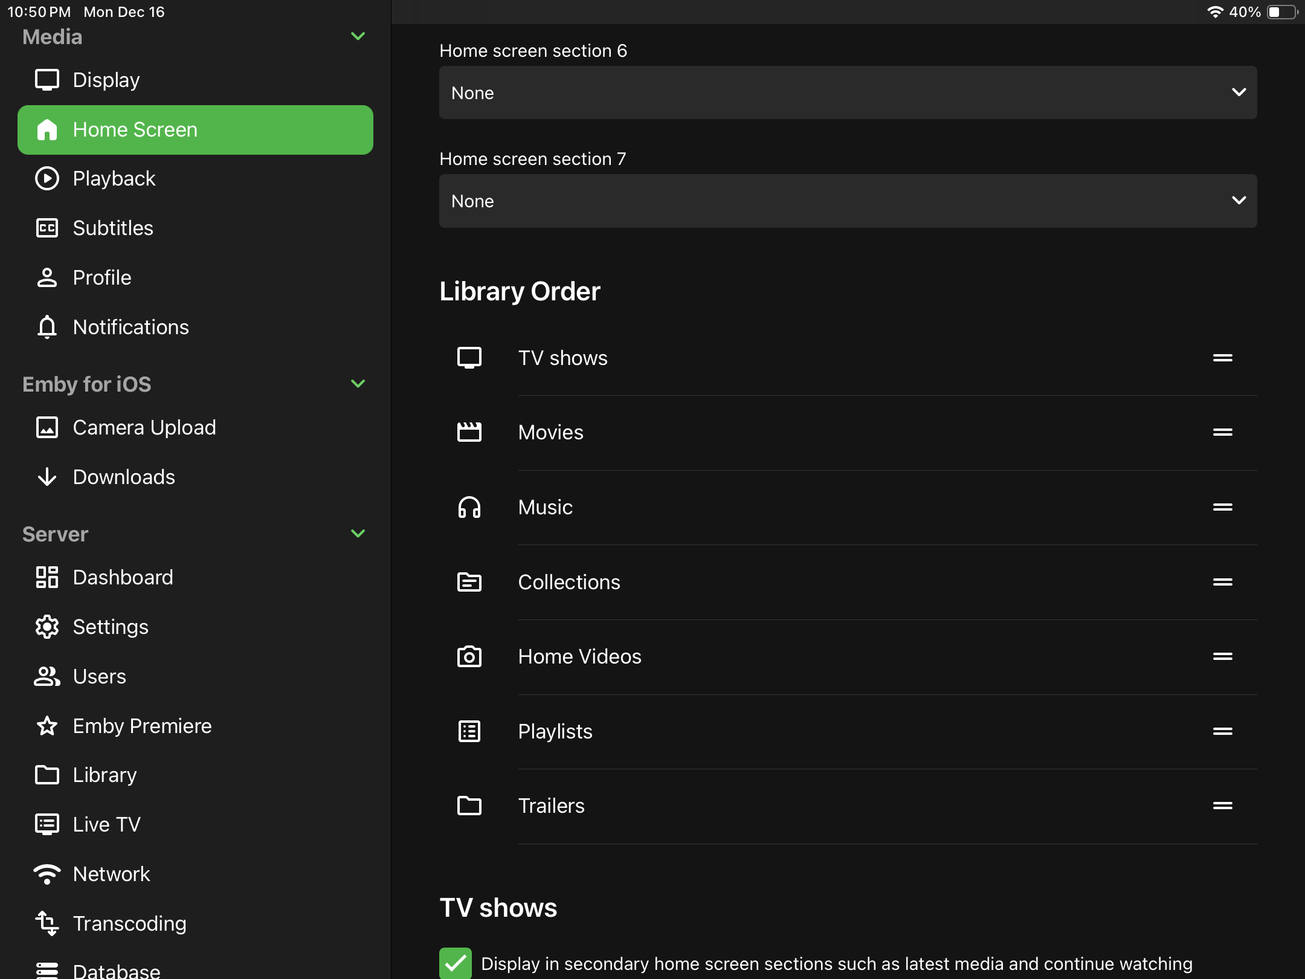Viewport: 1305px width, 979px height.
Task: Collapse the Emby for iOS section
Action: pos(358,384)
